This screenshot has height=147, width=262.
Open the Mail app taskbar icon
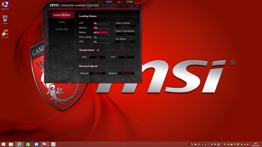point(36,144)
